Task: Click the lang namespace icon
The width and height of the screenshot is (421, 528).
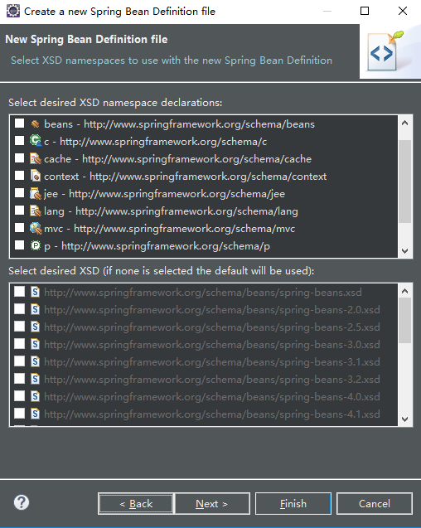Action: point(36,211)
